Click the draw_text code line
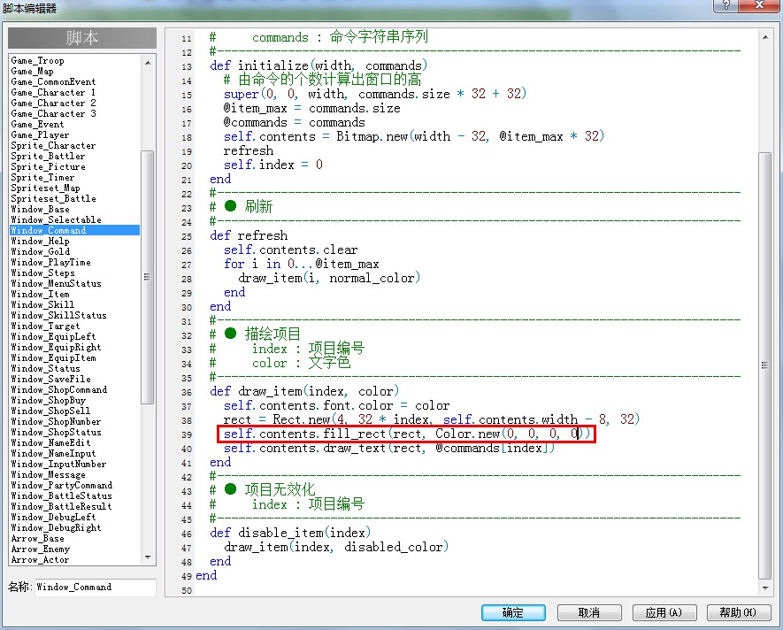This screenshot has height=630, width=783. point(389,448)
